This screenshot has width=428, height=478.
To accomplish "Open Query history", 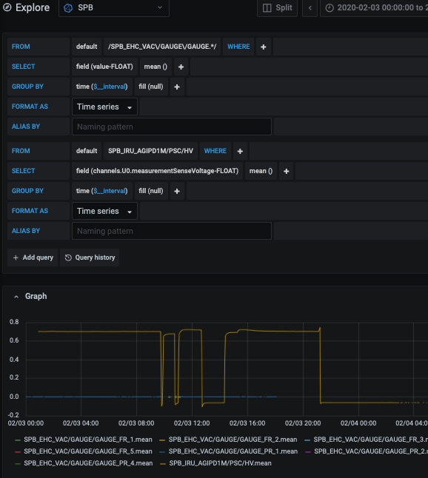I will [x=90, y=257].
